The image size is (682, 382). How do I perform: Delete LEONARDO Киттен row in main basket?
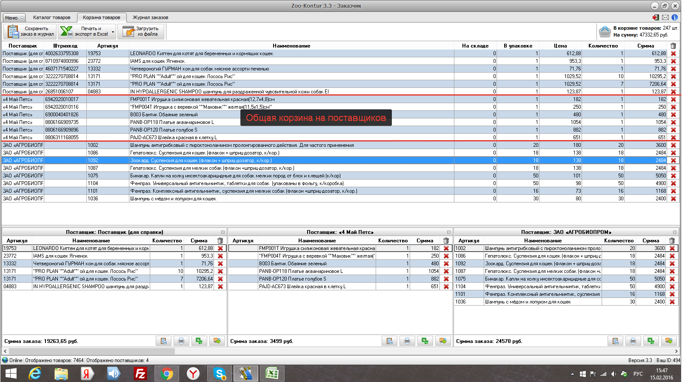pyautogui.click(x=673, y=53)
